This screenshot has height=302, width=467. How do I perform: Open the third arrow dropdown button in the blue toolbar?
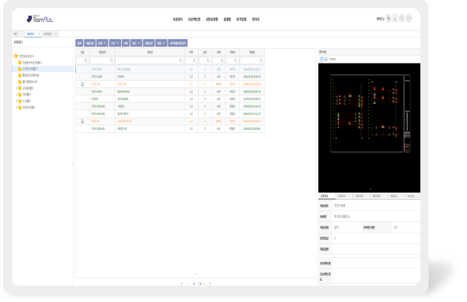pos(136,43)
